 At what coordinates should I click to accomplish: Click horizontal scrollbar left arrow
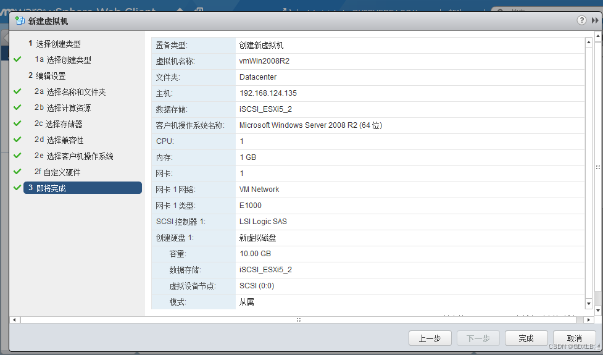[14, 320]
